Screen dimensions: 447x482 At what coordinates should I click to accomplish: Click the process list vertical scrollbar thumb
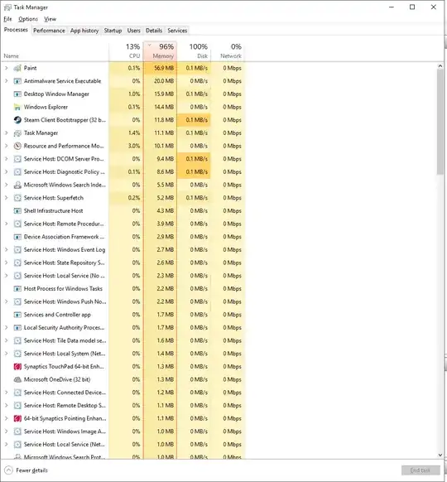[440, 122]
